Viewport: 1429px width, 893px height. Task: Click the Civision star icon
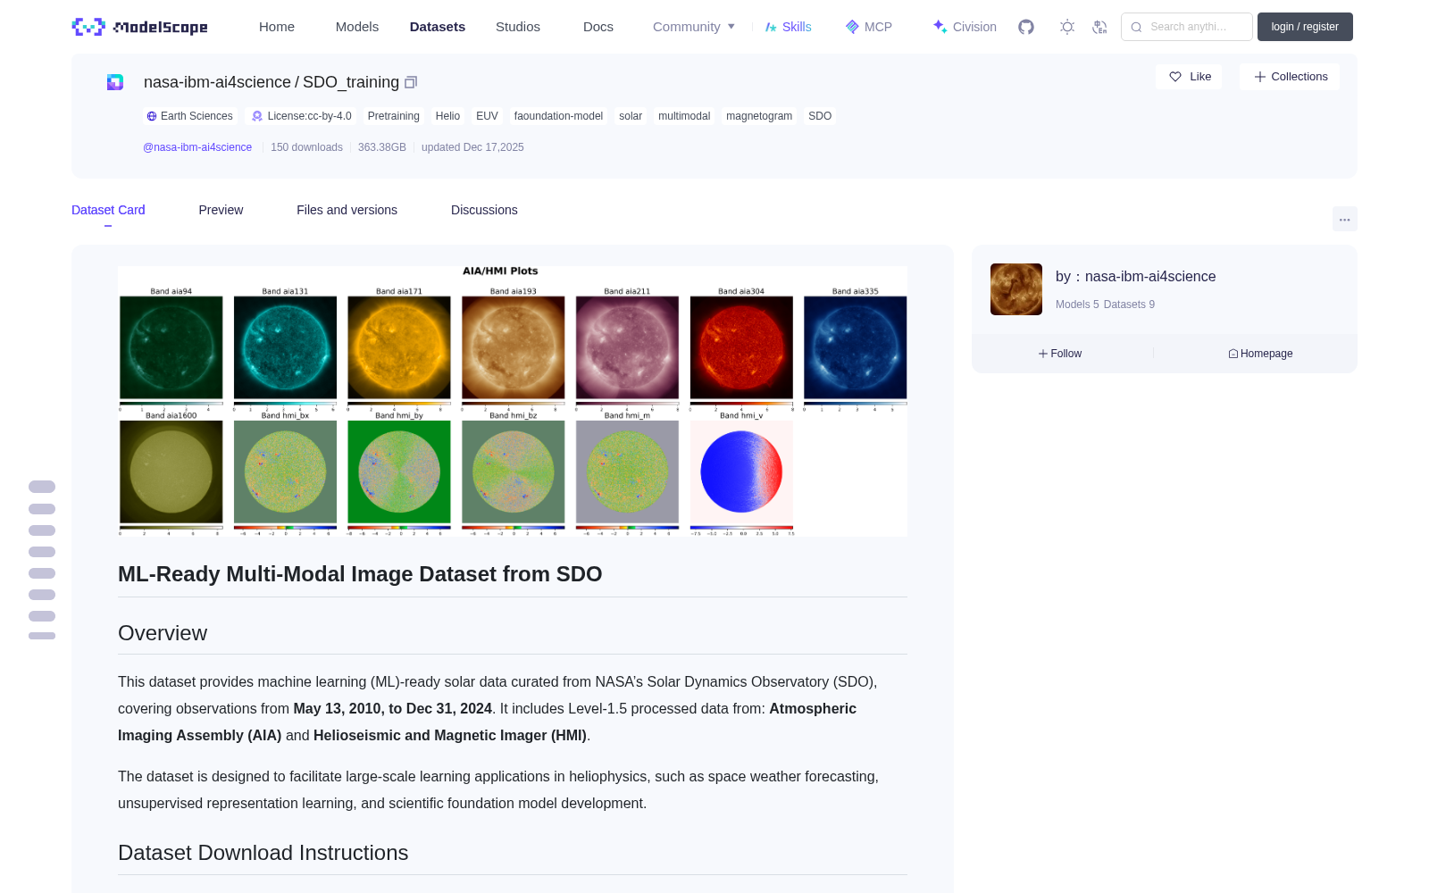[940, 27]
